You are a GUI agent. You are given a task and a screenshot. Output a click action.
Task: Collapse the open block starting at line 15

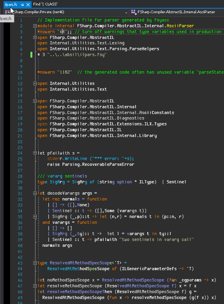(35, 101)
